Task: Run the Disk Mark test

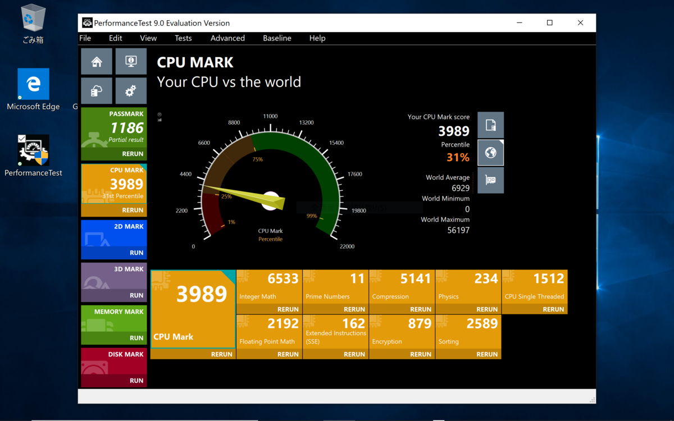Action: (x=136, y=381)
